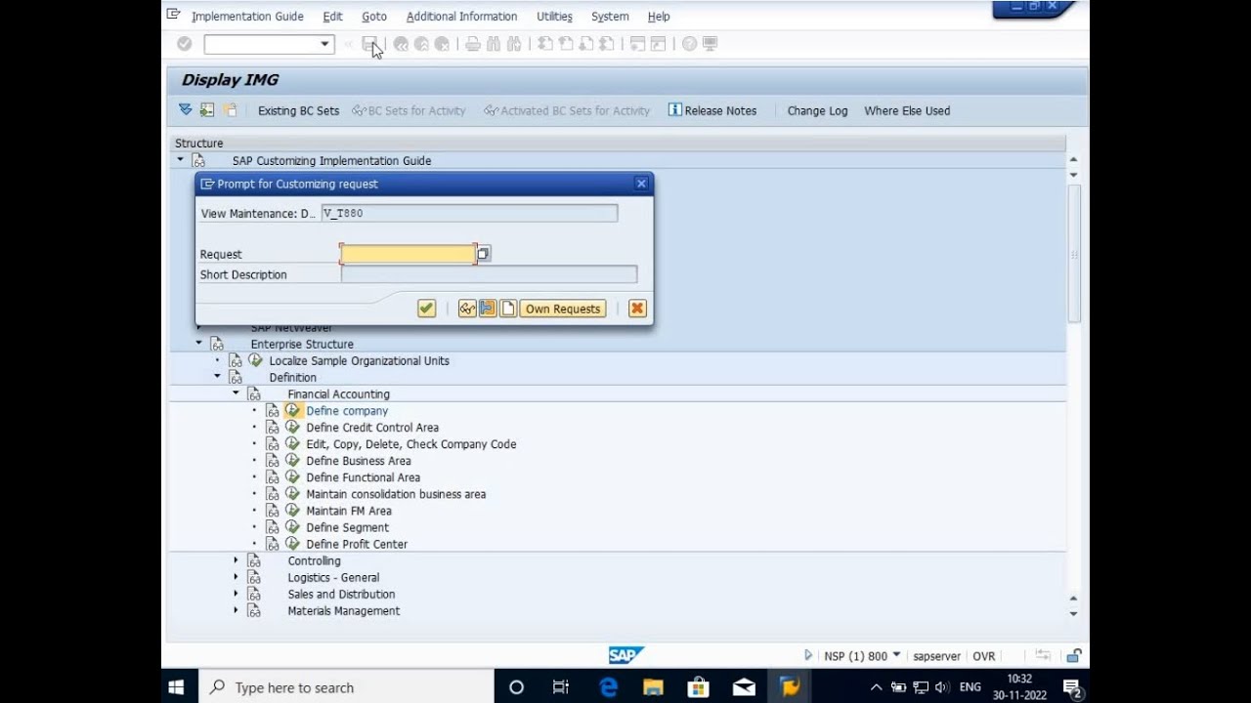The width and height of the screenshot is (1251, 703).
Task: Click the Save icon in the standard toolbar
Action: click(369, 44)
